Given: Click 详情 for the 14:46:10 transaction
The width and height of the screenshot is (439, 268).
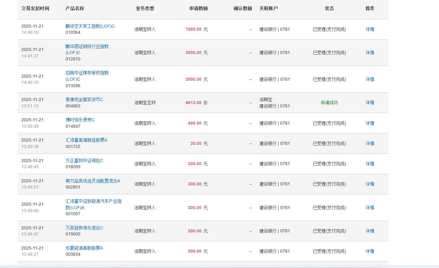Looking at the screenshot, I should click(370, 29).
